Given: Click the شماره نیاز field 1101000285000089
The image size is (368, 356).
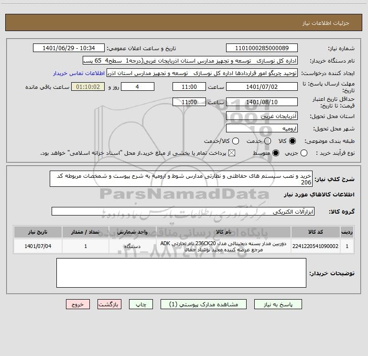Looking at the screenshot, I should [x=262, y=48].
